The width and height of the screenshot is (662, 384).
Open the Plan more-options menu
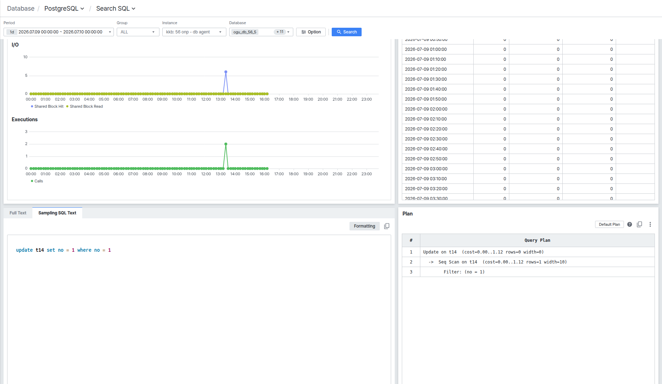coord(650,224)
